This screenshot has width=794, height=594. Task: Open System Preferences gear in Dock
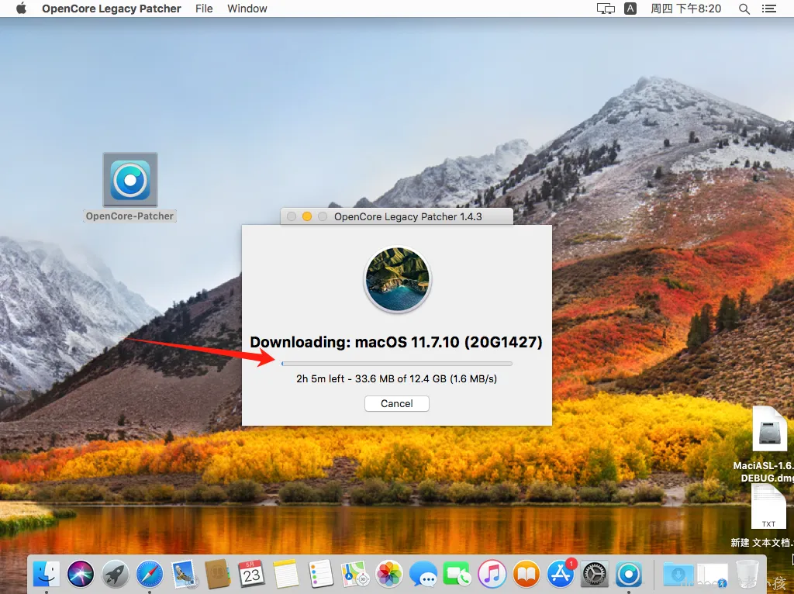point(595,575)
